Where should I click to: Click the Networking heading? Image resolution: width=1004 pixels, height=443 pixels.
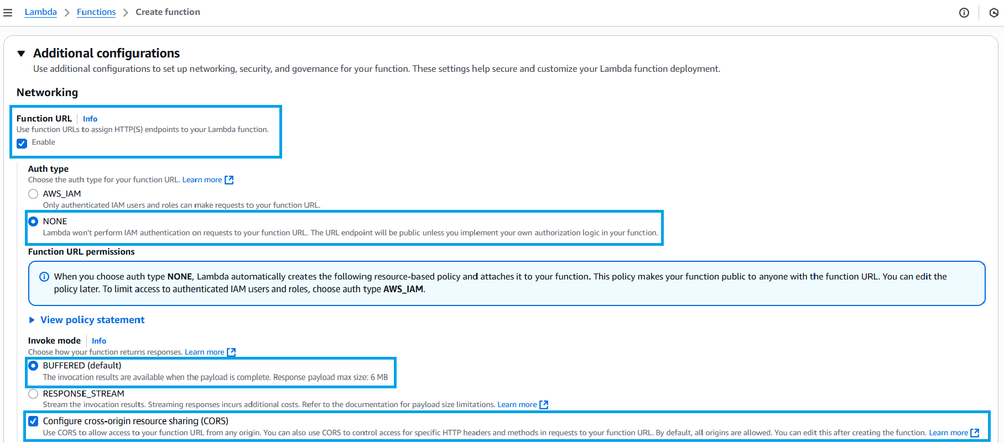[48, 92]
